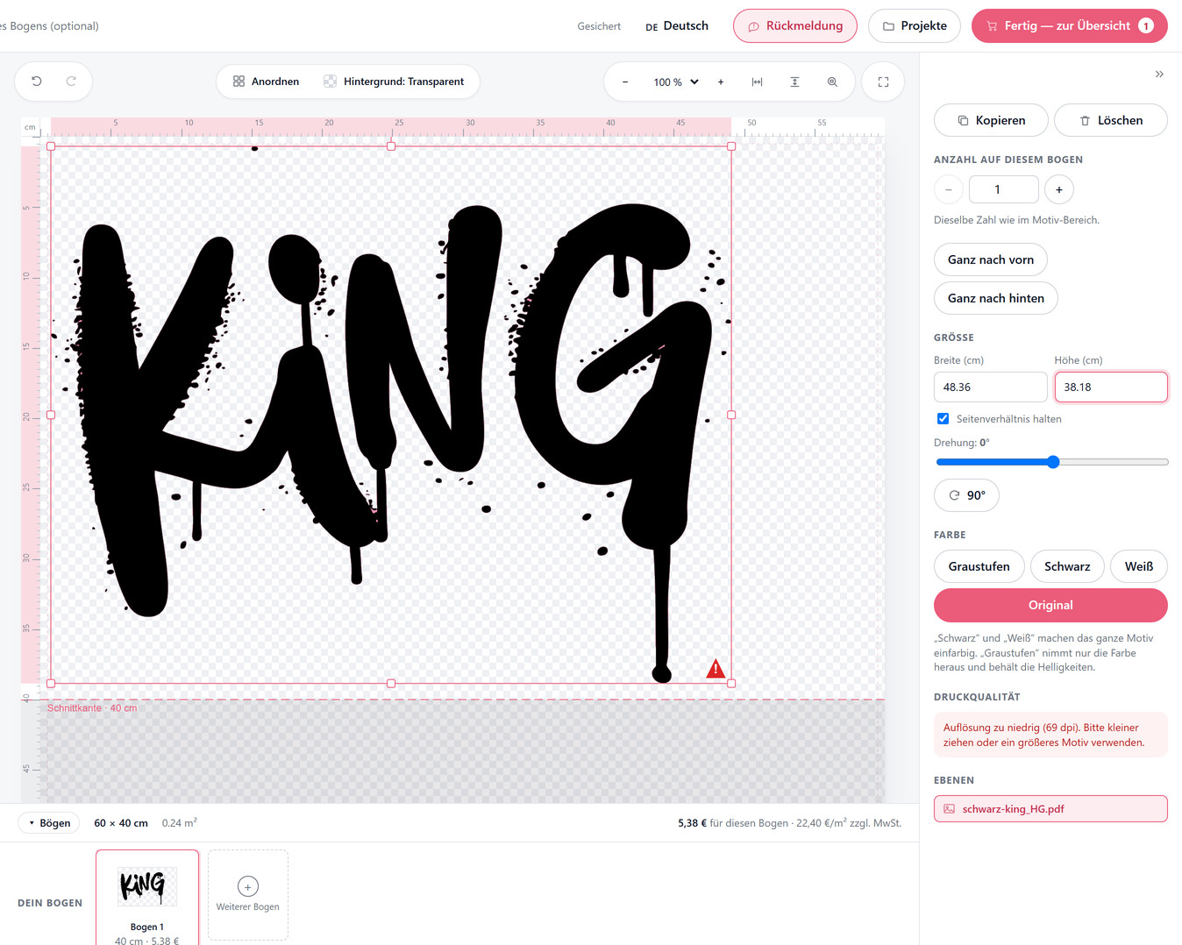
Task: Open the Rückmeldung feedback button
Action: pos(795,26)
